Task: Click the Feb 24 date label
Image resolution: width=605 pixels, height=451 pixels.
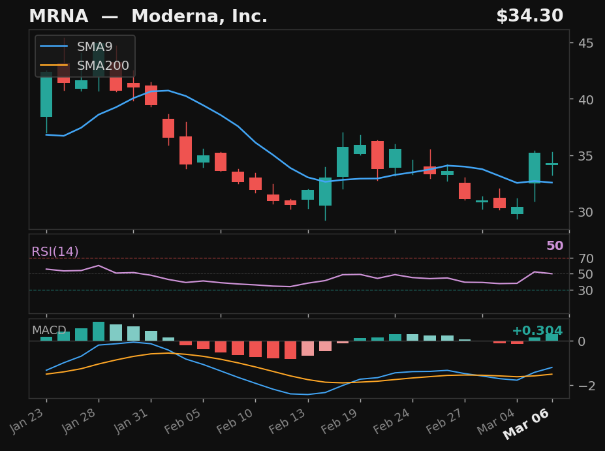Action: pyautogui.click(x=392, y=420)
